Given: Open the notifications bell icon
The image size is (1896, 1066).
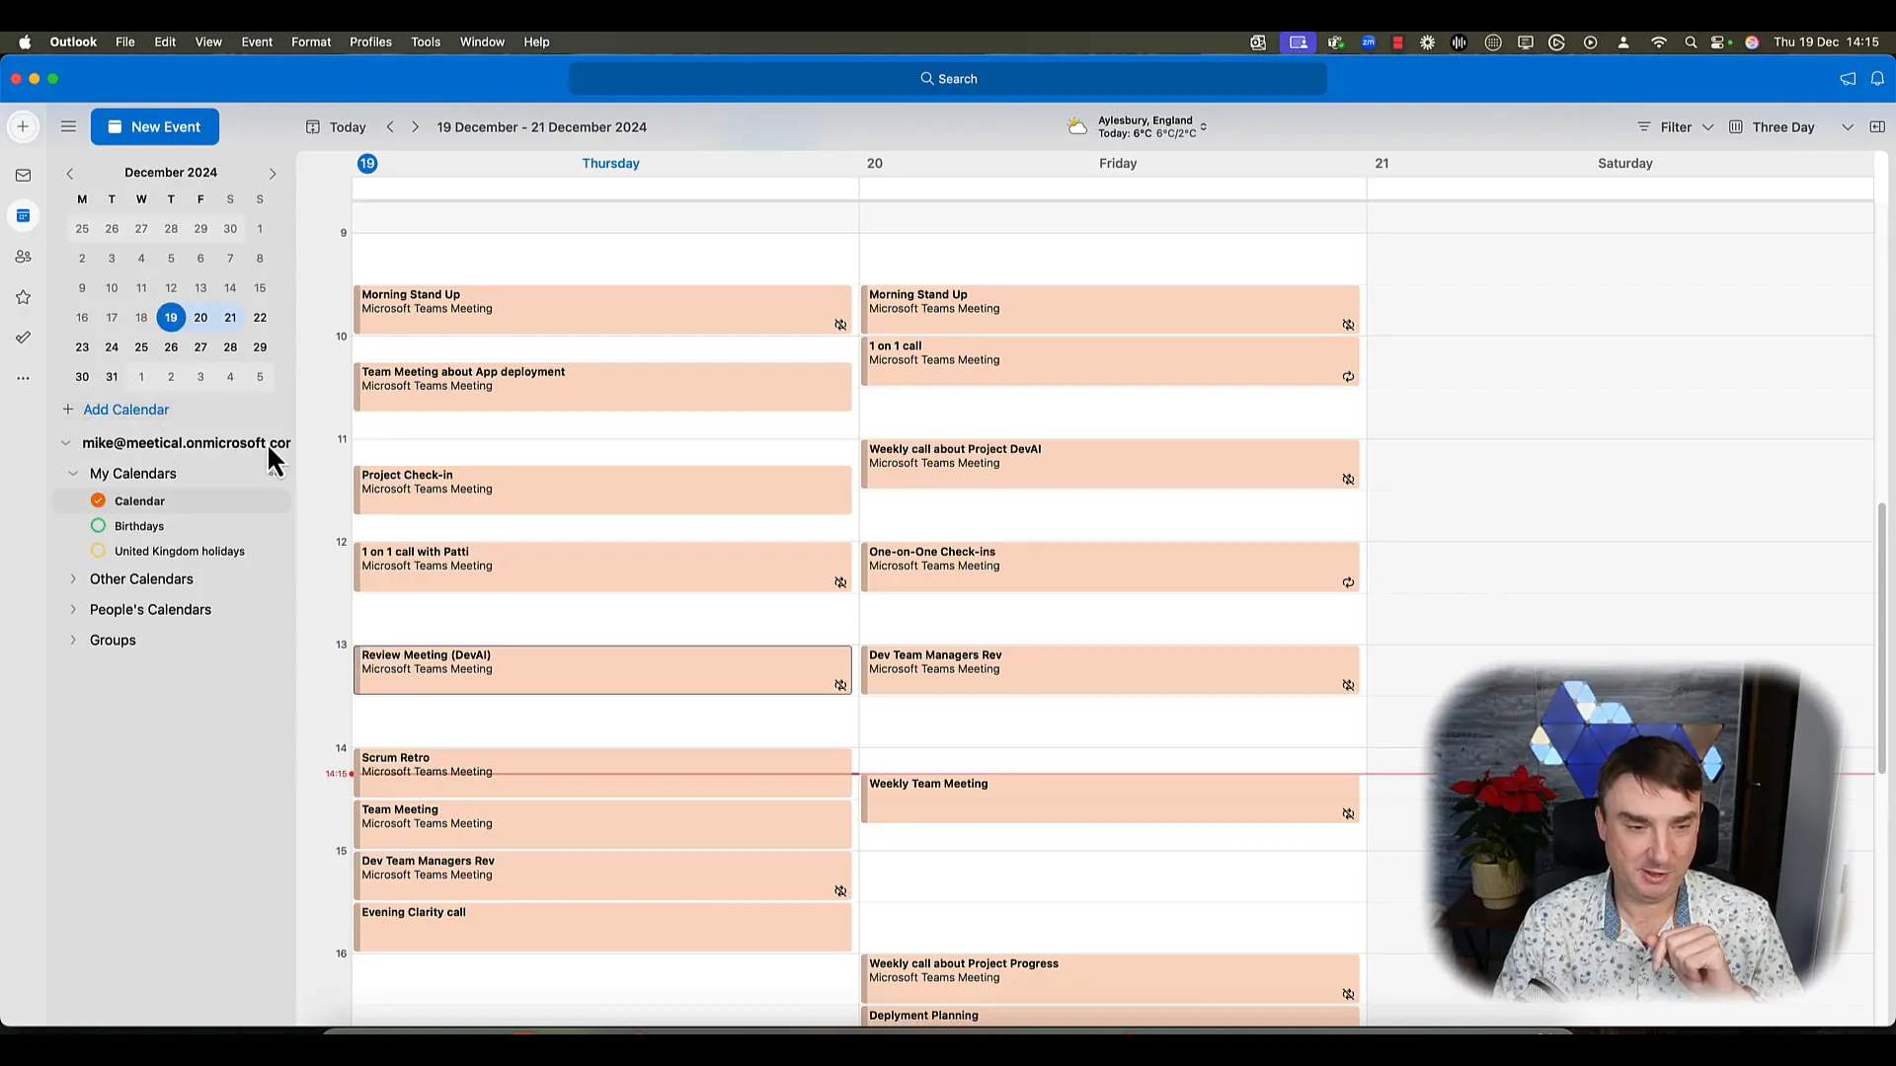Looking at the screenshot, I should [1877, 79].
